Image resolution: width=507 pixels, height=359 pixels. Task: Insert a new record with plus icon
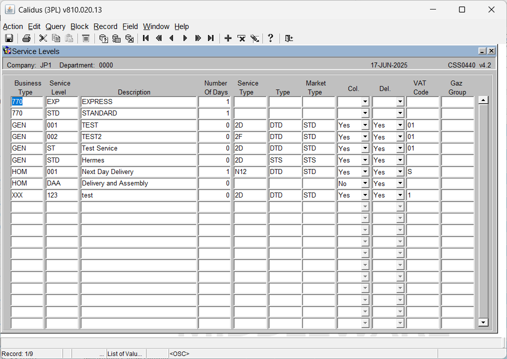228,38
